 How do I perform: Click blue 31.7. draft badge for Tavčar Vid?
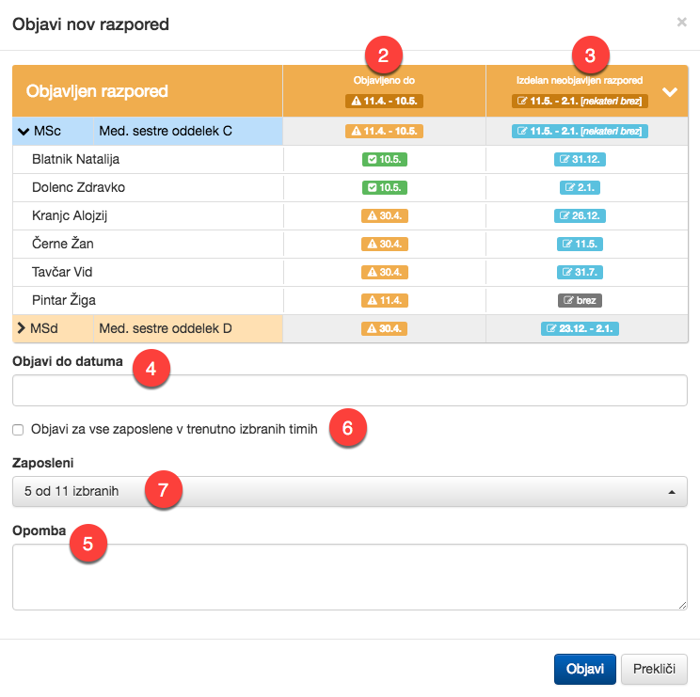(x=580, y=273)
